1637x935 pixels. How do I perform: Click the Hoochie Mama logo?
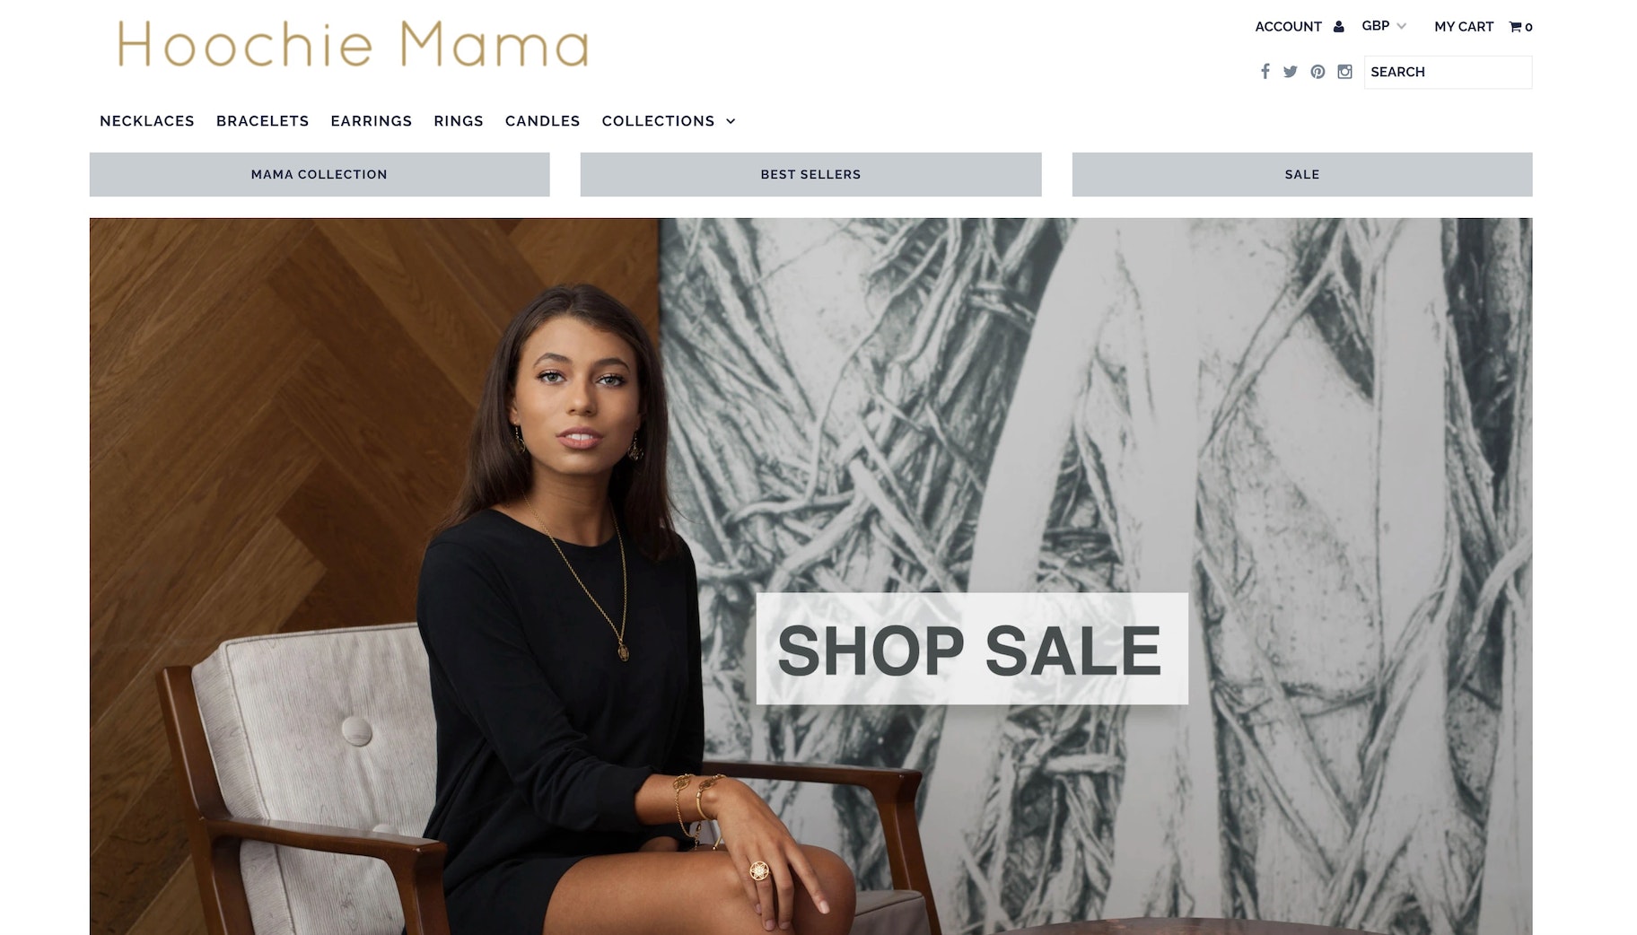tap(353, 45)
